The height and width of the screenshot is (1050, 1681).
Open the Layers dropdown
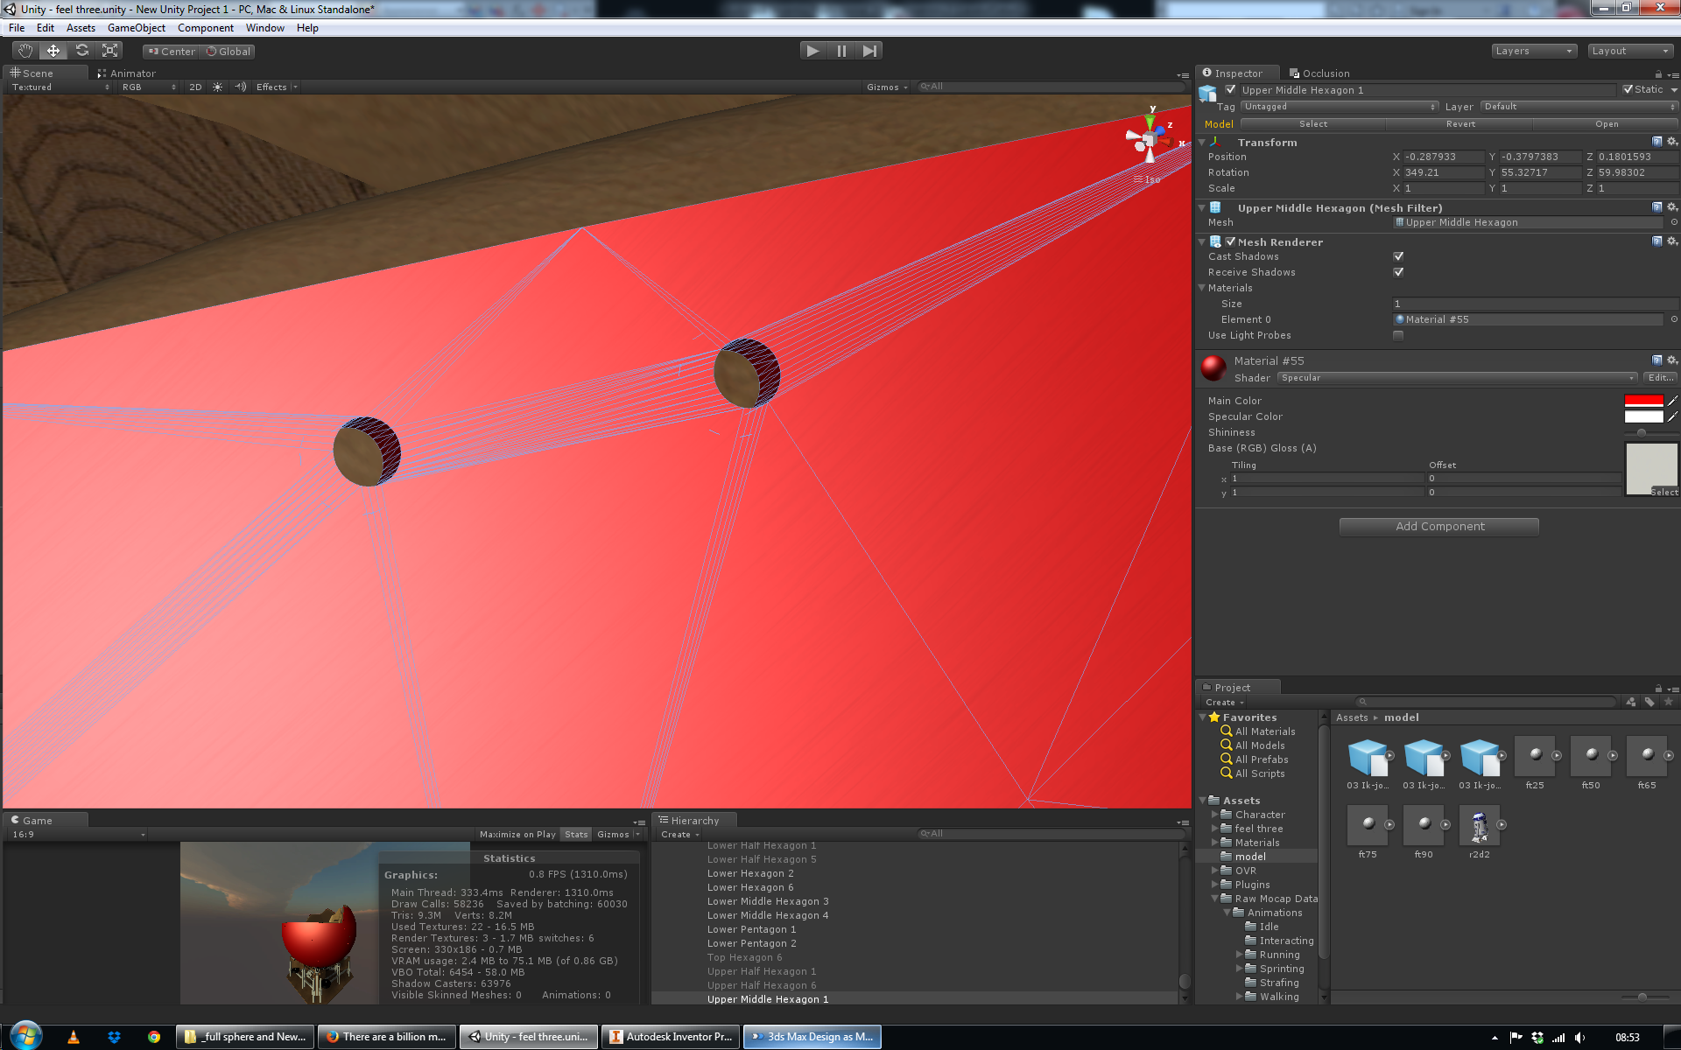[x=1534, y=51]
